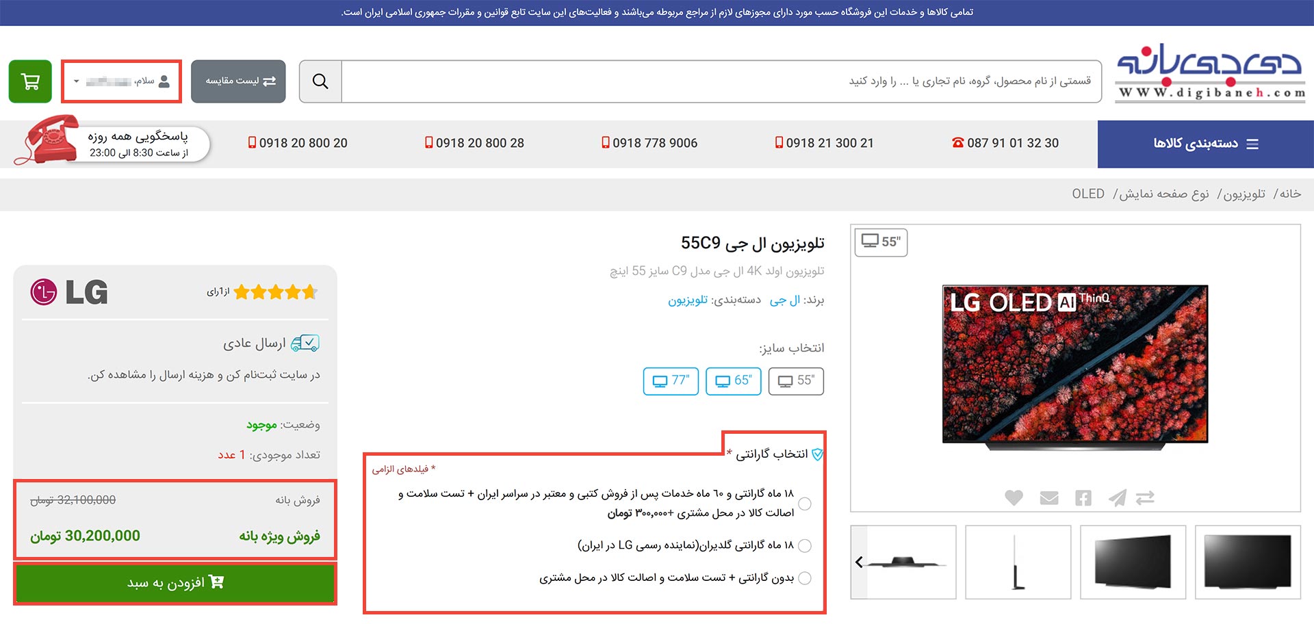Click the side-view TV thumbnail
1314x624 pixels.
click(1018, 562)
